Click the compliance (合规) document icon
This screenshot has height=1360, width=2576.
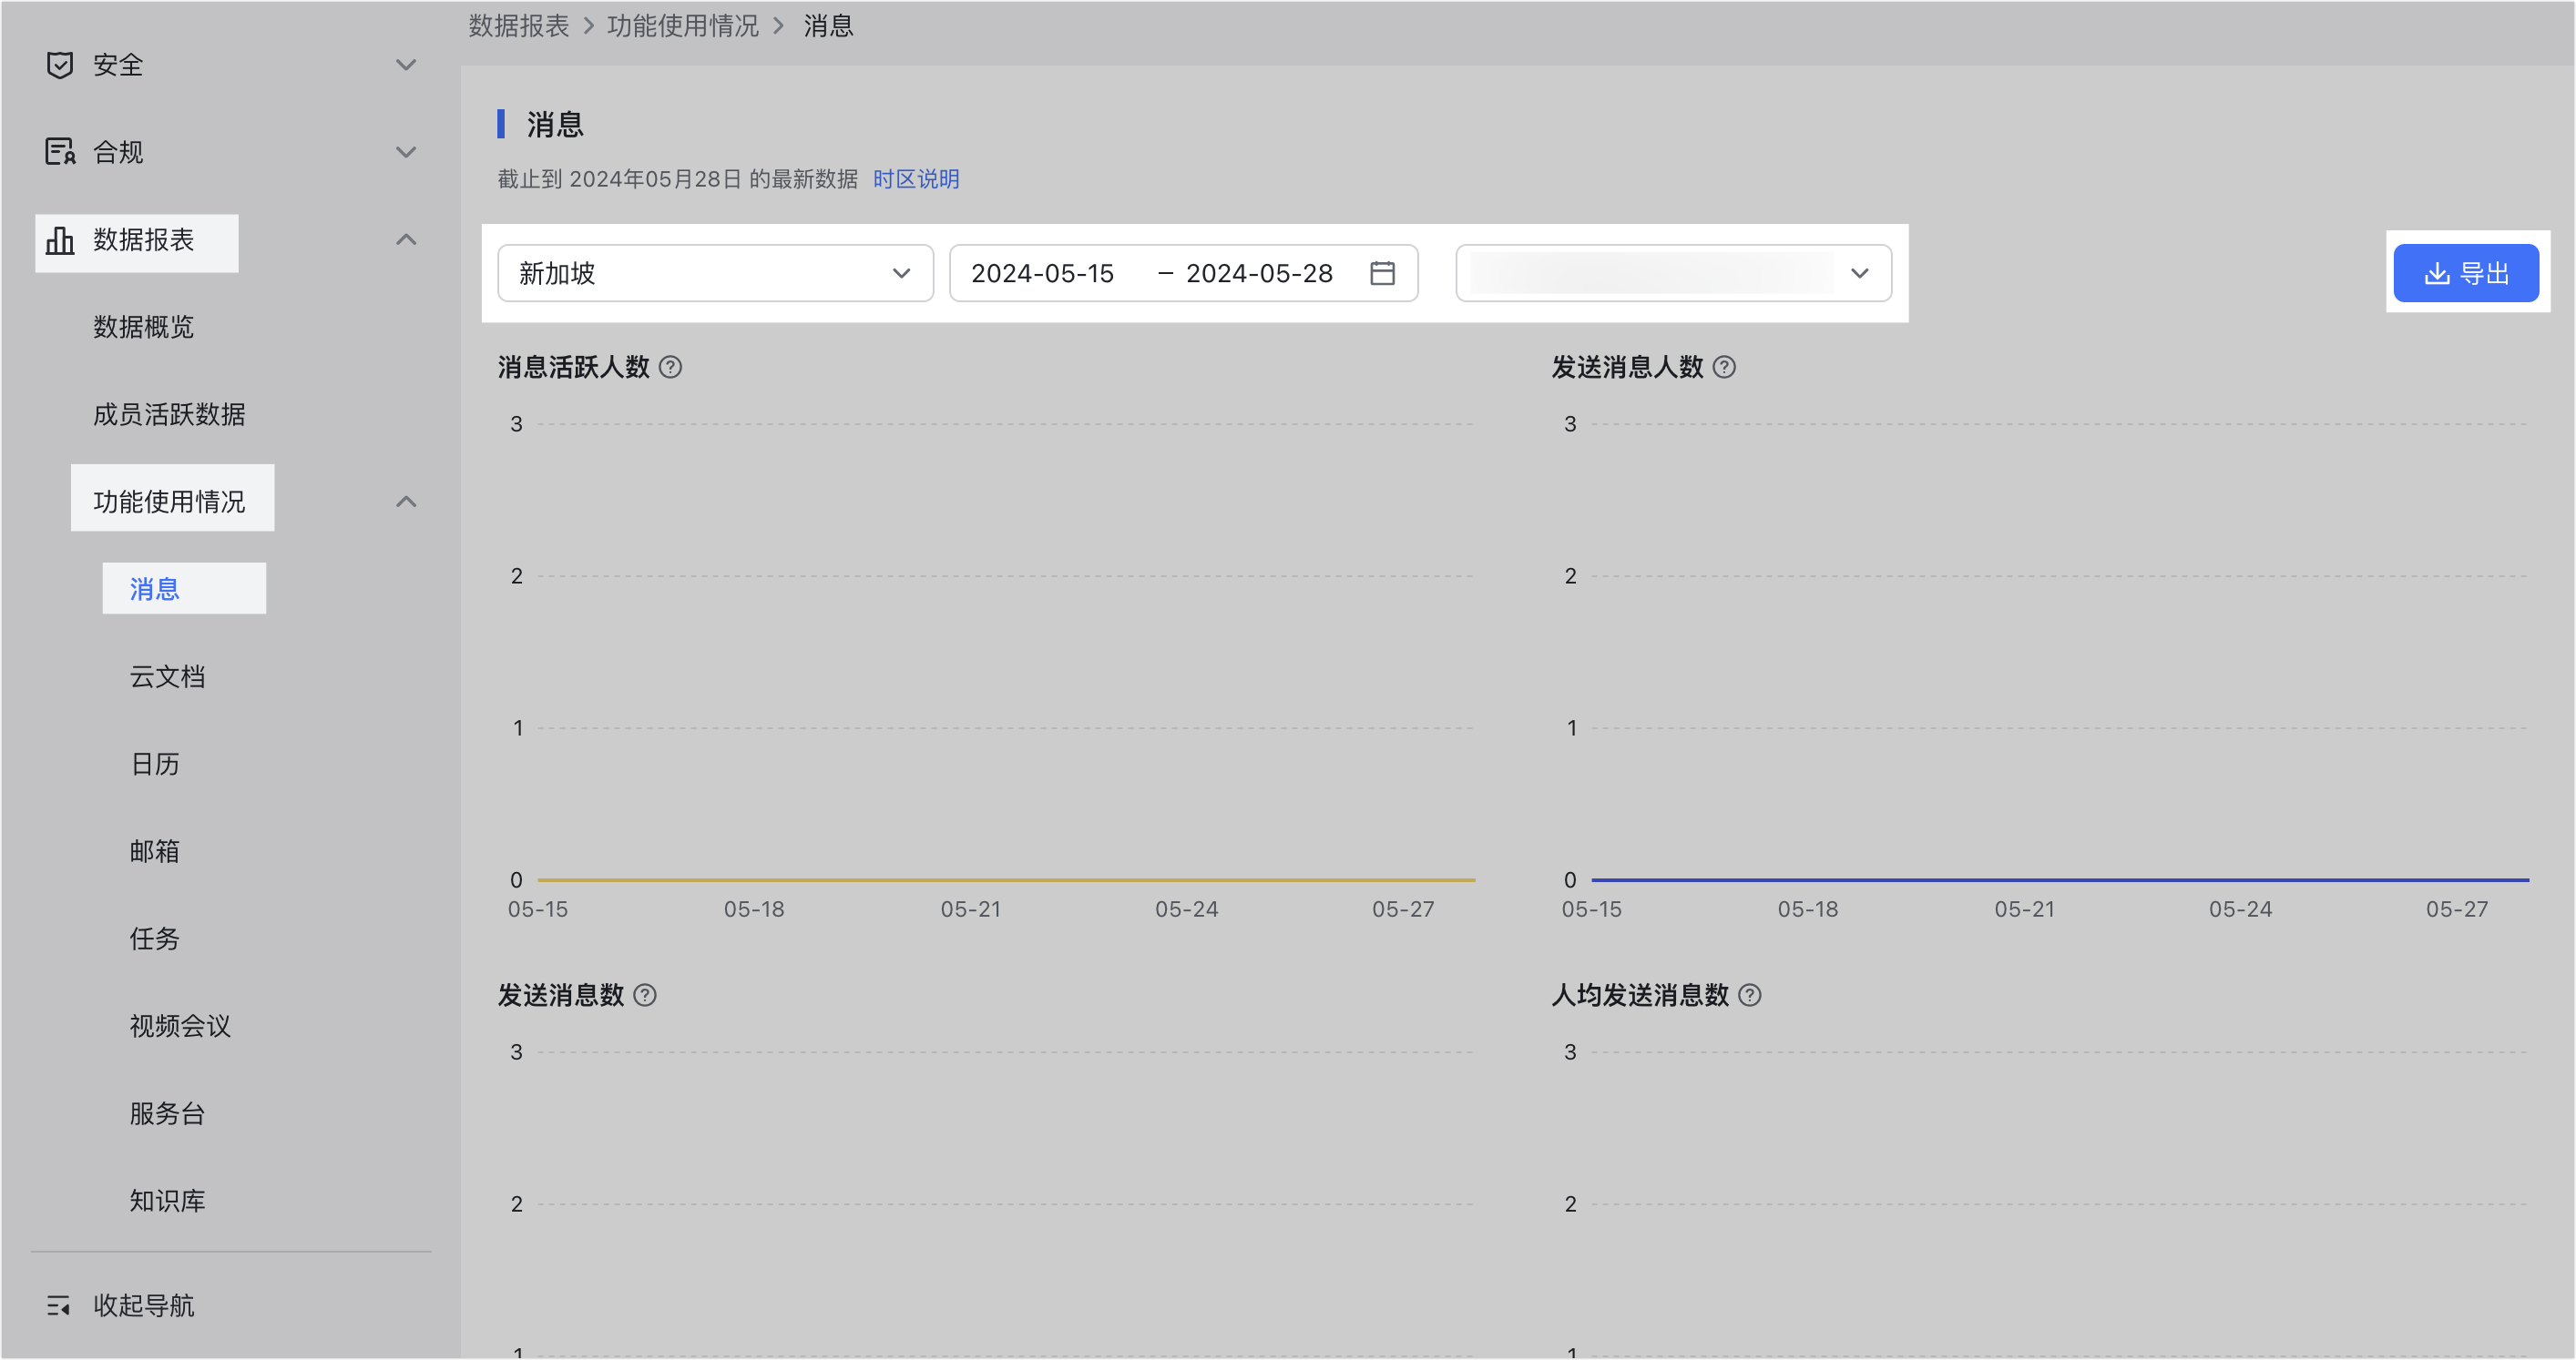(x=60, y=152)
